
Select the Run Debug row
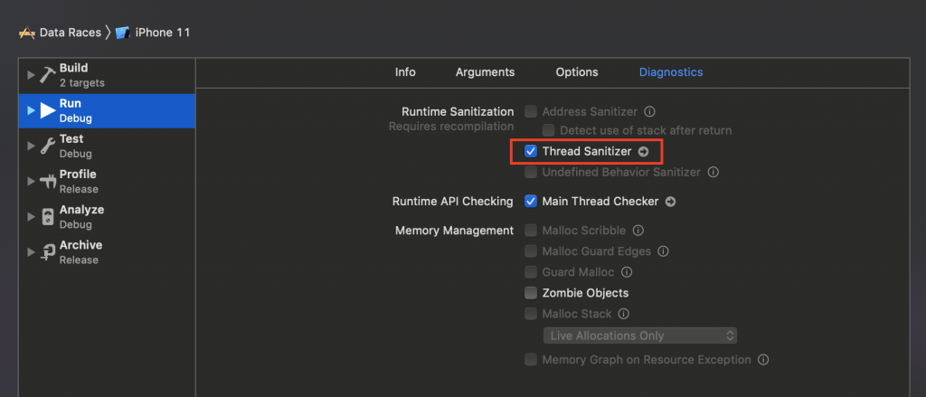click(107, 110)
